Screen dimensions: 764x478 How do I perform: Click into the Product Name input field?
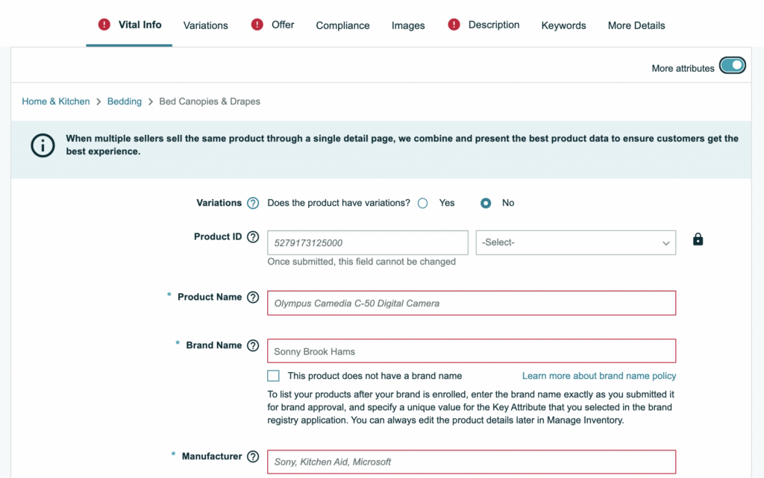click(x=472, y=304)
